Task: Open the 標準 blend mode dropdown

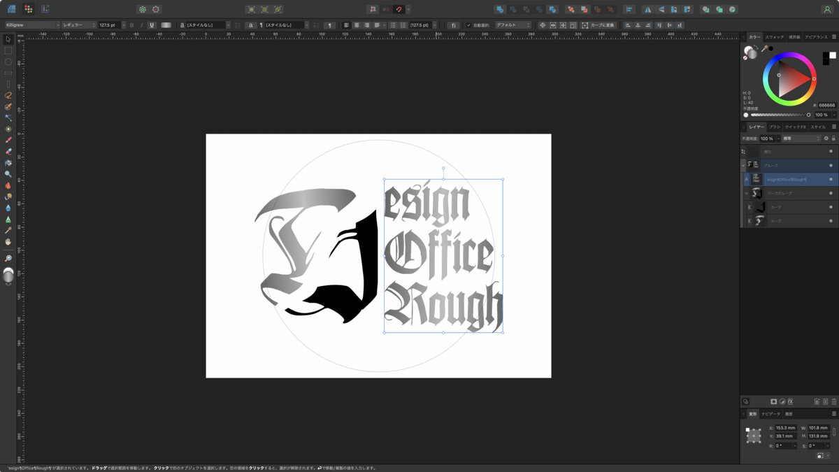Action: point(801,138)
